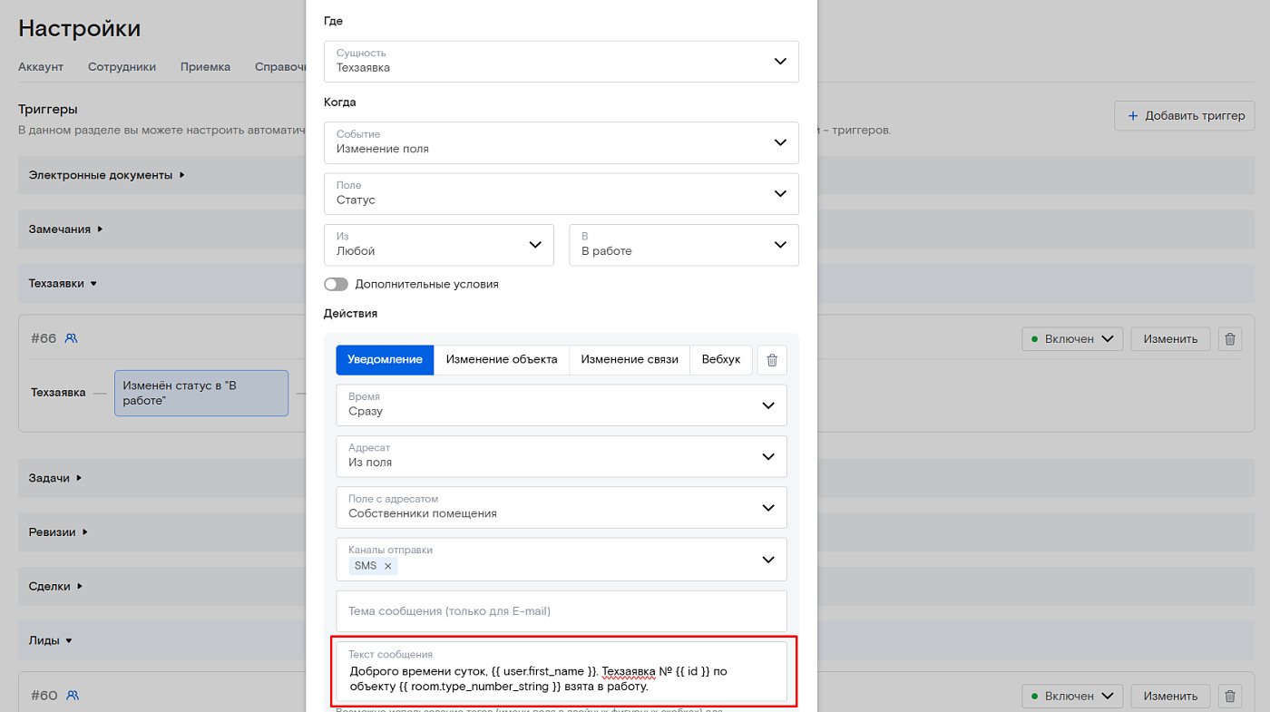Viewport: 1270px width, 712px height.
Task: Toggle the Дополнительные условия switch
Action: pos(336,284)
